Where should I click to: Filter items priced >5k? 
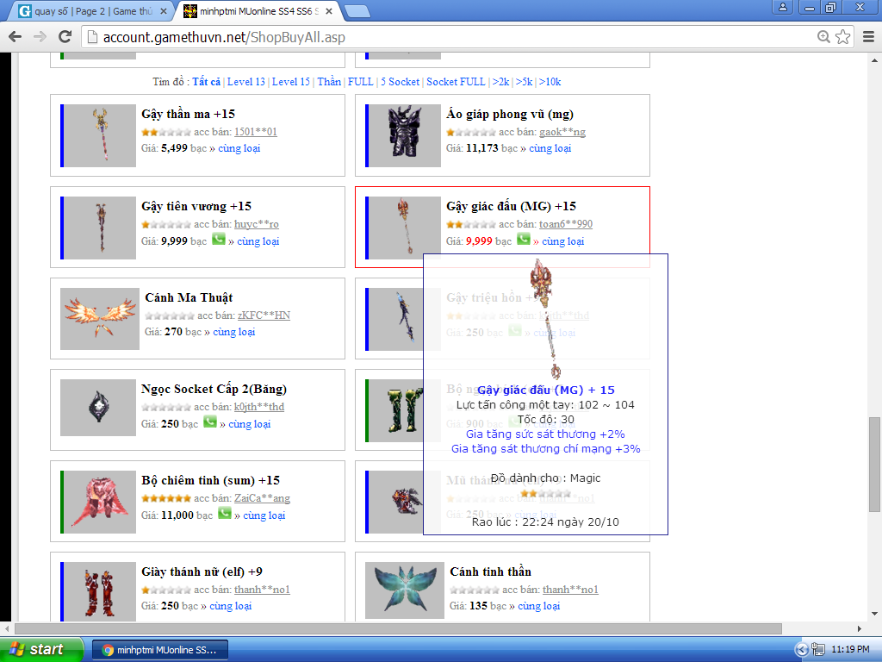tap(524, 82)
